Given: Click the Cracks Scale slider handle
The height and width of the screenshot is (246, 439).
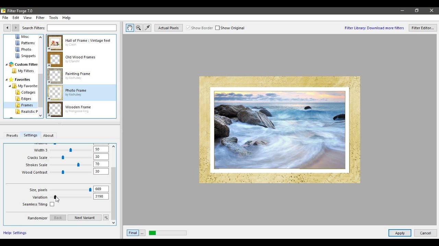Looking at the screenshot, I should click(63, 158).
